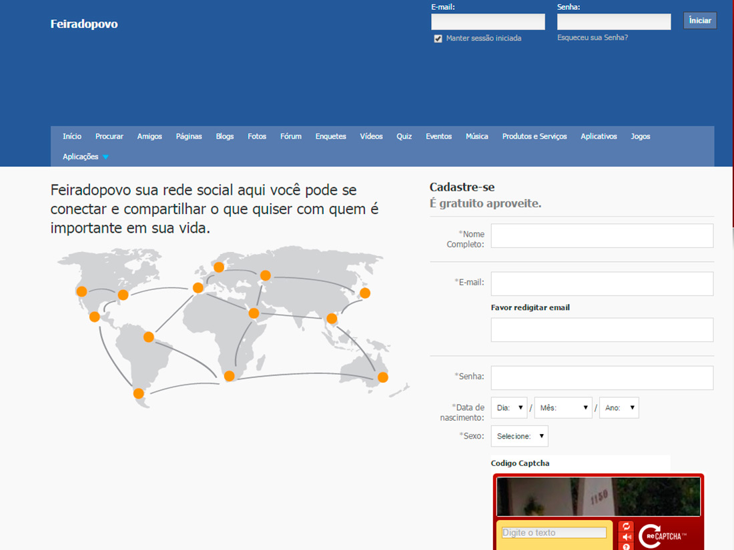Focus the Digite o texto captcha field
This screenshot has height=550, width=734.
pos(554,533)
